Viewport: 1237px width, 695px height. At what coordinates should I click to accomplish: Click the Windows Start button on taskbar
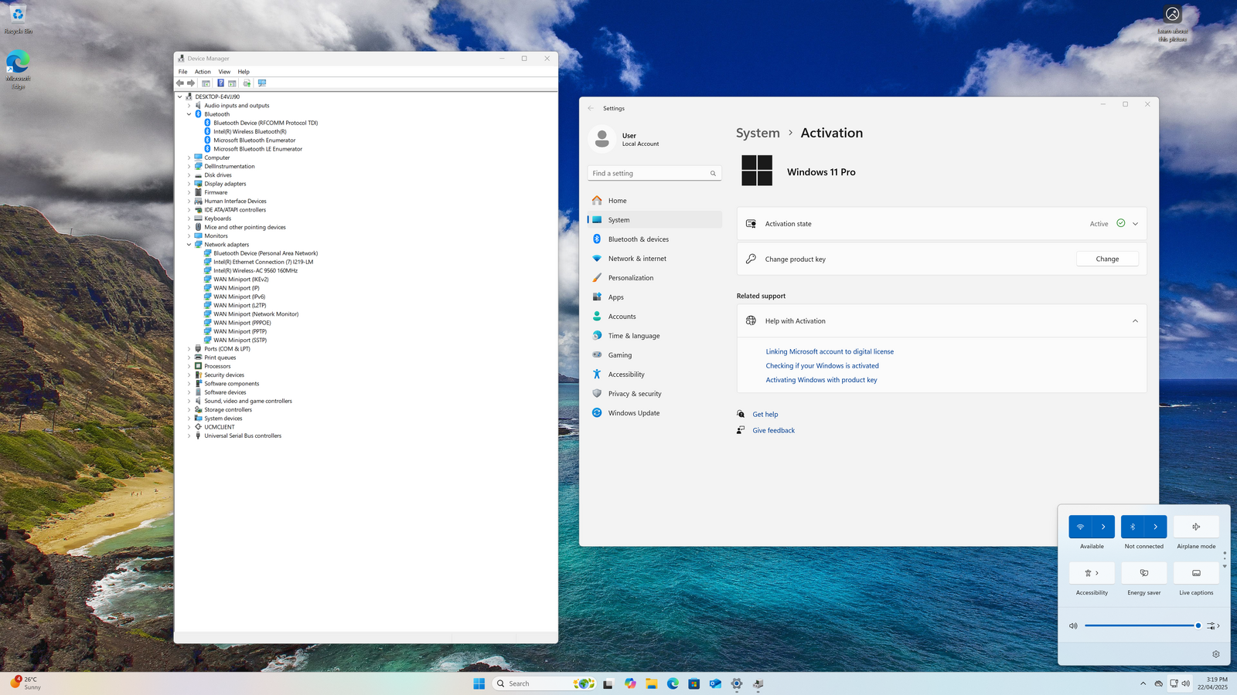click(x=479, y=683)
